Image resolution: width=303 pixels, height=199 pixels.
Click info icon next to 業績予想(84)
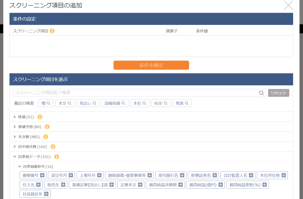pyautogui.click(x=47, y=127)
